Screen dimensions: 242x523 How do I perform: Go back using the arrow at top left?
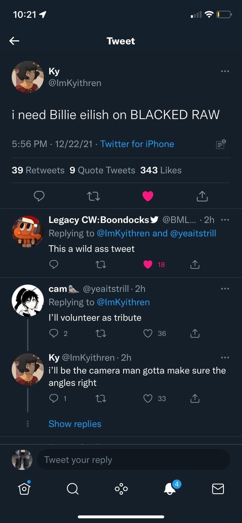(x=14, y=41)
